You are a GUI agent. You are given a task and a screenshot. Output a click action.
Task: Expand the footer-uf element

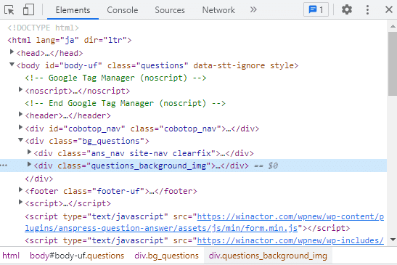click(x=20, y=189)
